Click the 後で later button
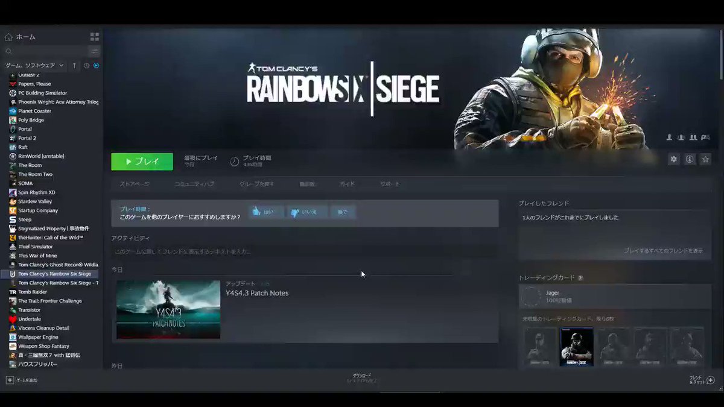The width and height of the screenshot is (724, 407). (343, 212)
